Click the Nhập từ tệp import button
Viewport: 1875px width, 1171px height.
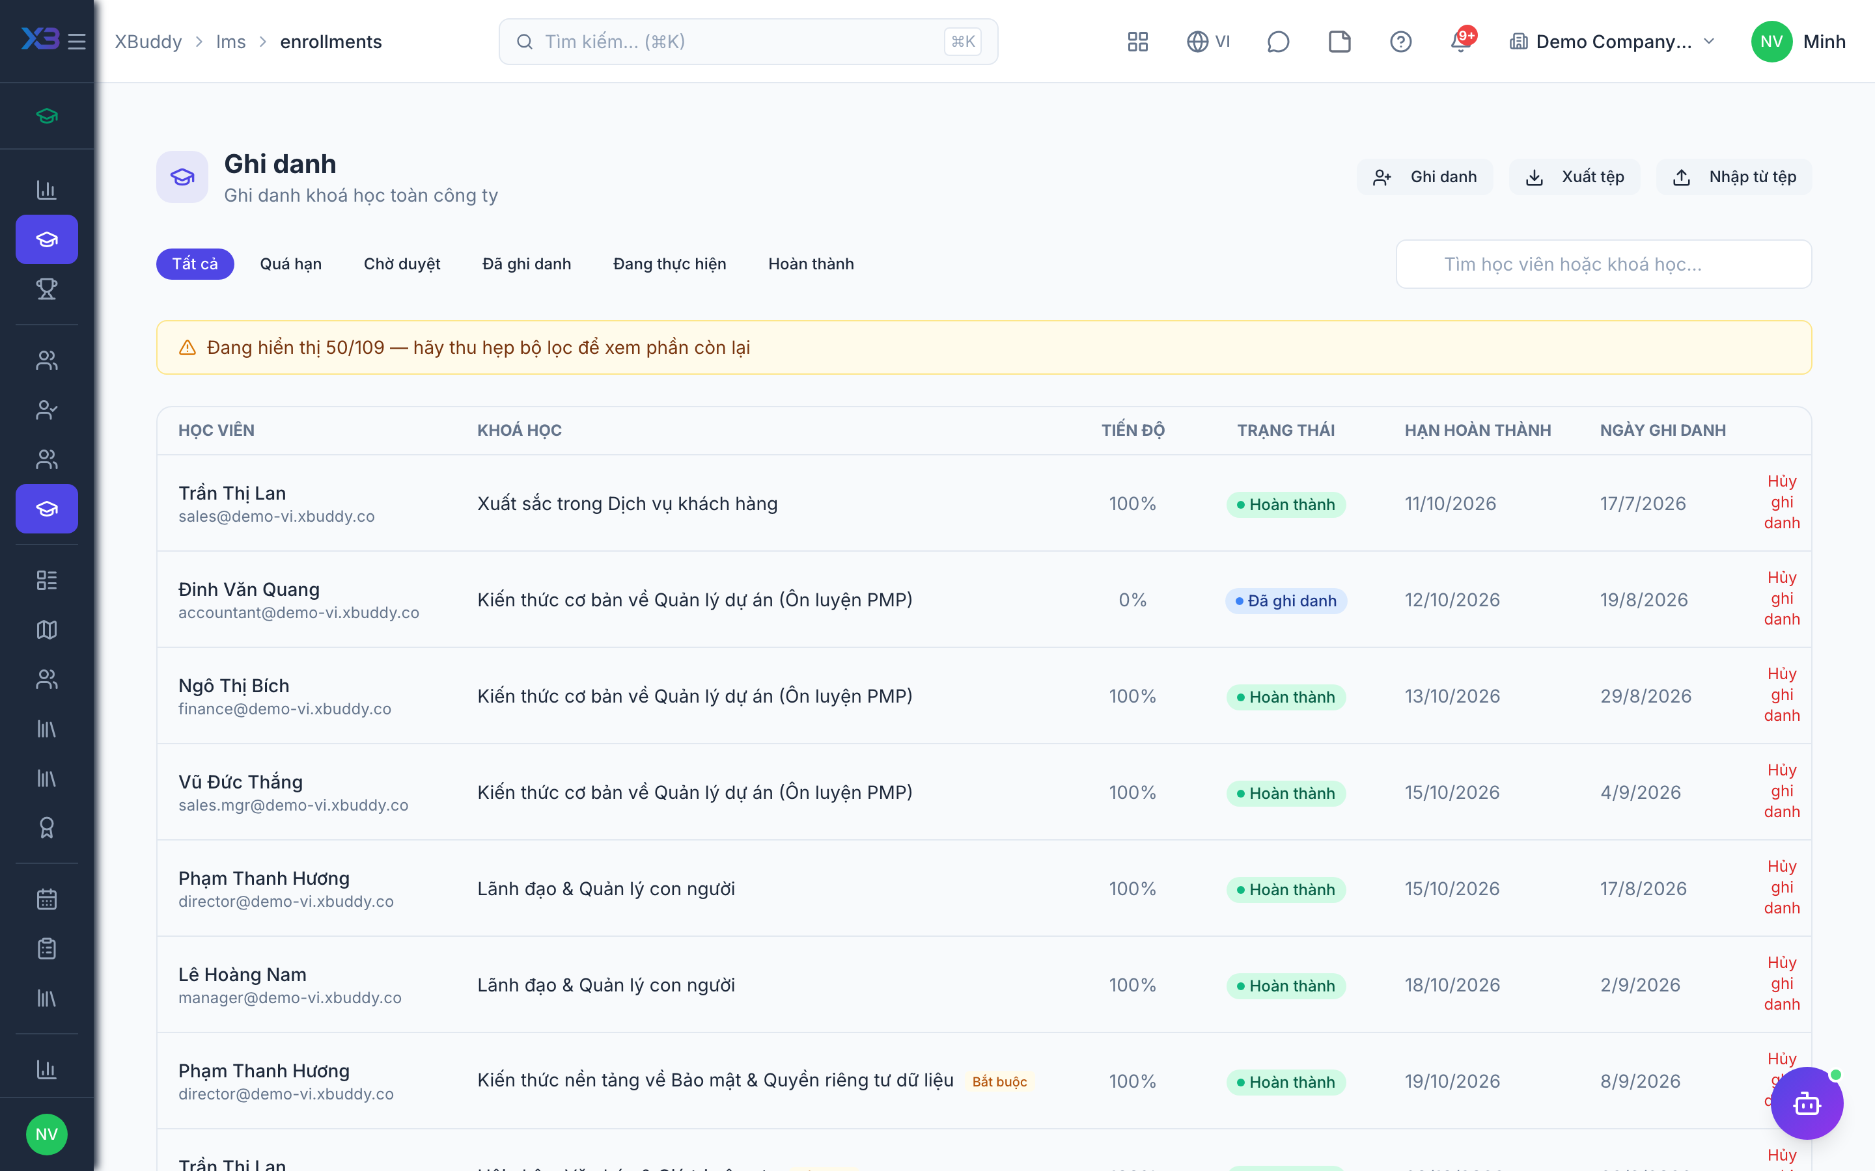click(1734, 178)
